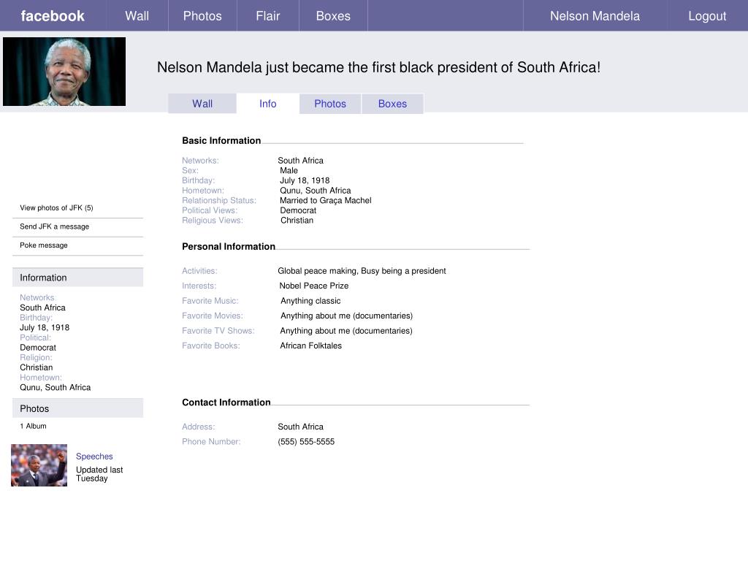Click phone number '(555) 555-5555'
Viewport: 748px width, 561px height.
point(306,441)
